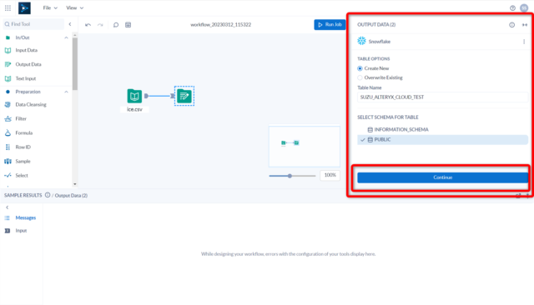Edit the Table Name field
This screenshot has height=305, width=534.
tap(443, 97)
